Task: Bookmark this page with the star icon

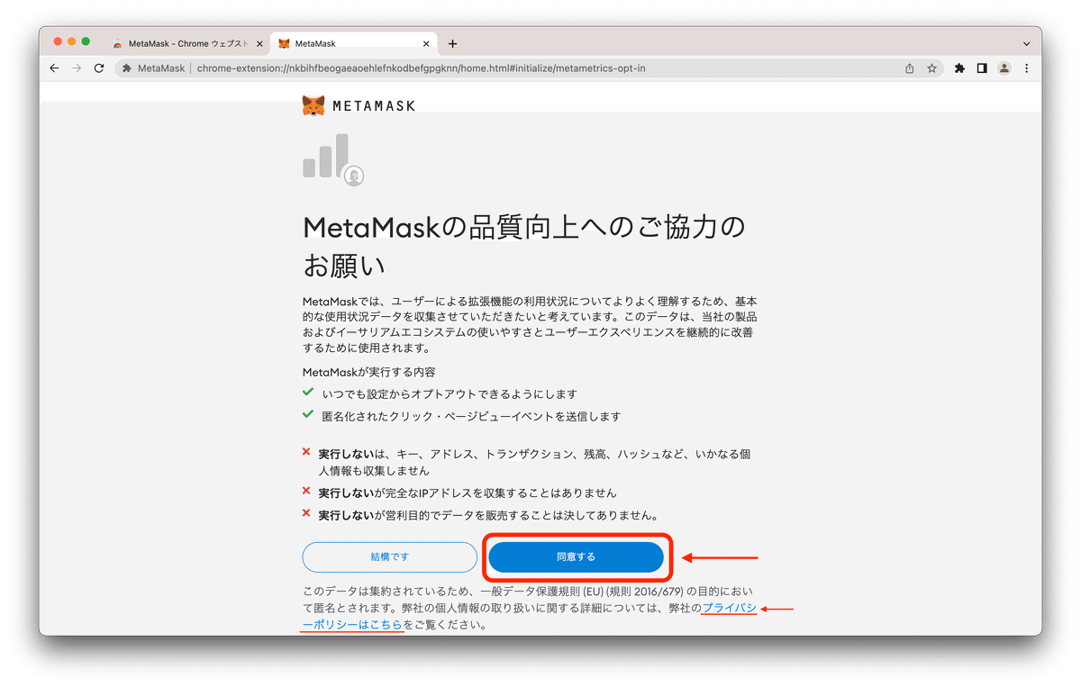Action: coord(931,68)
